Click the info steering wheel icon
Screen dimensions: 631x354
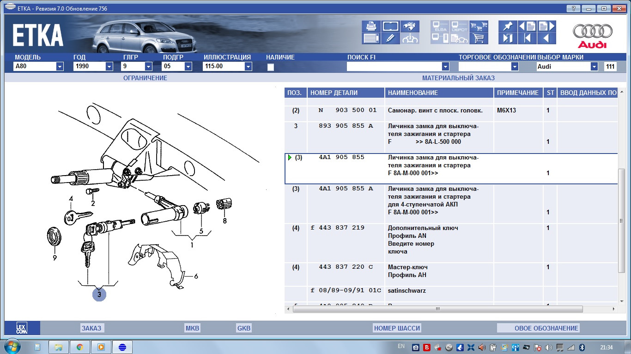pyautogui.click(x=410, y=38)
